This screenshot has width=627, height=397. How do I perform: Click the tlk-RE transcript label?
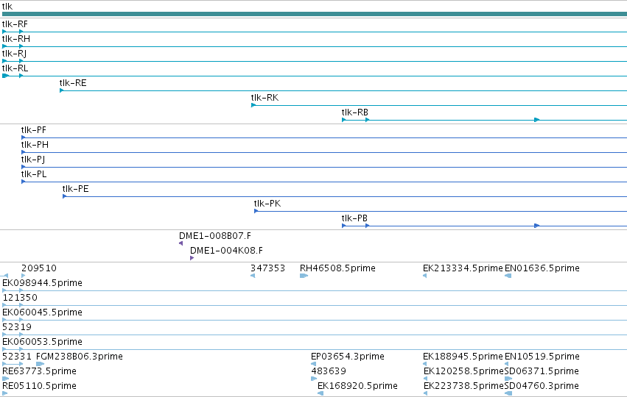coord(73,83)
